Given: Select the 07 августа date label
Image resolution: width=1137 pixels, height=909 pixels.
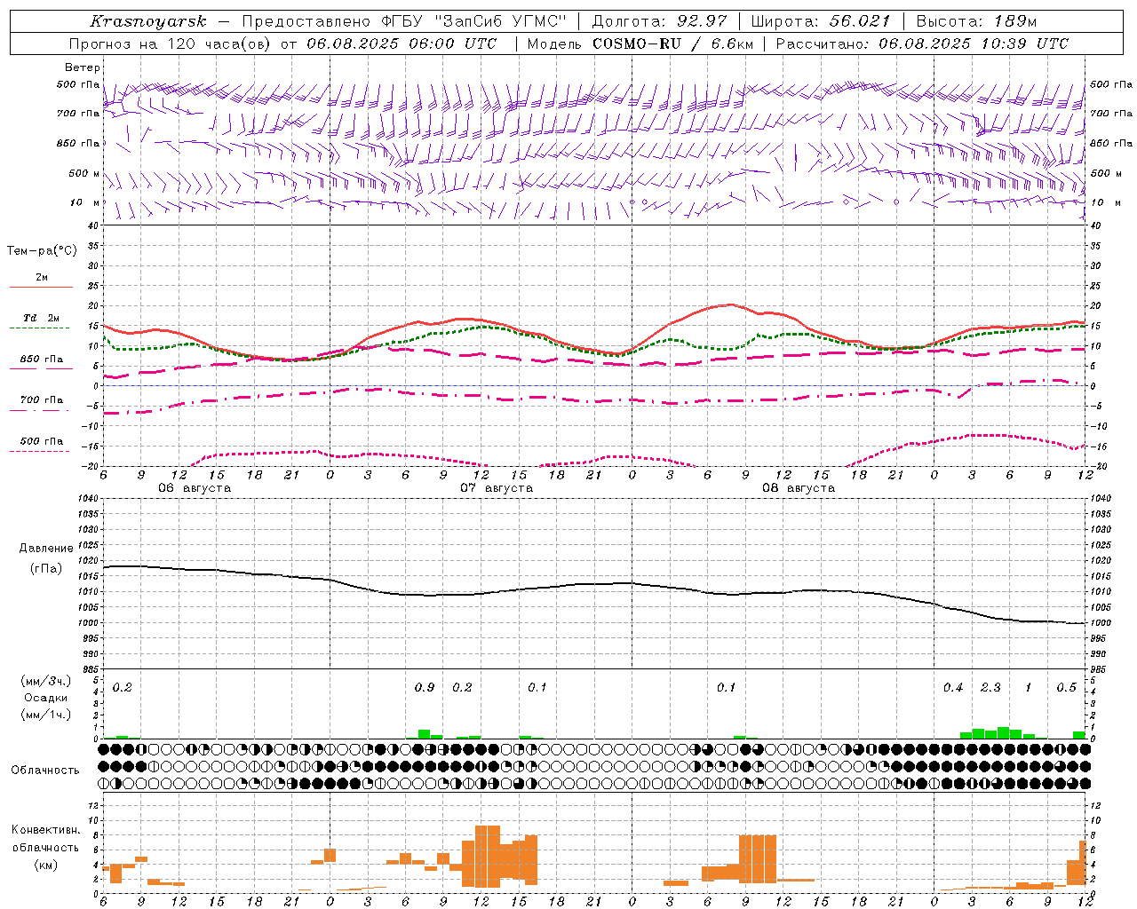Looking at the screenshot, I should coord(497,488).
